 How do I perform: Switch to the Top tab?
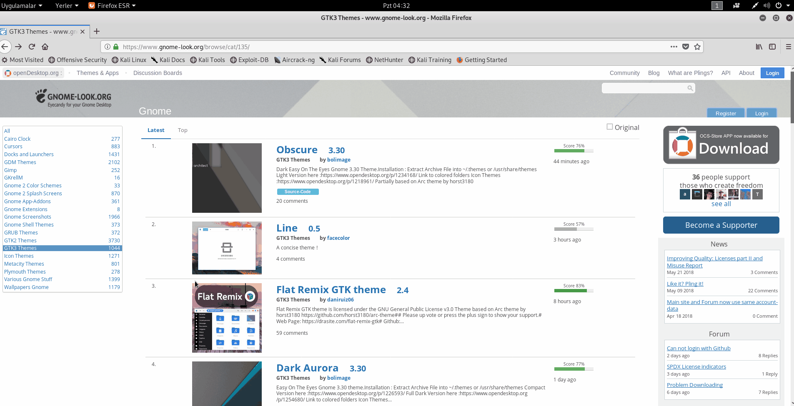(183, 130)
